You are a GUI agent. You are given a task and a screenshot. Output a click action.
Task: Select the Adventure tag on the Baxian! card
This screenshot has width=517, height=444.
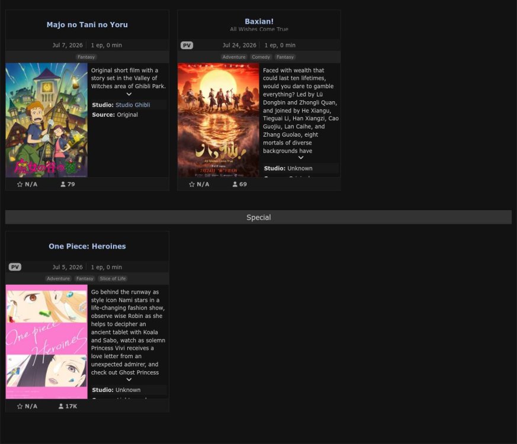(234, 57)
